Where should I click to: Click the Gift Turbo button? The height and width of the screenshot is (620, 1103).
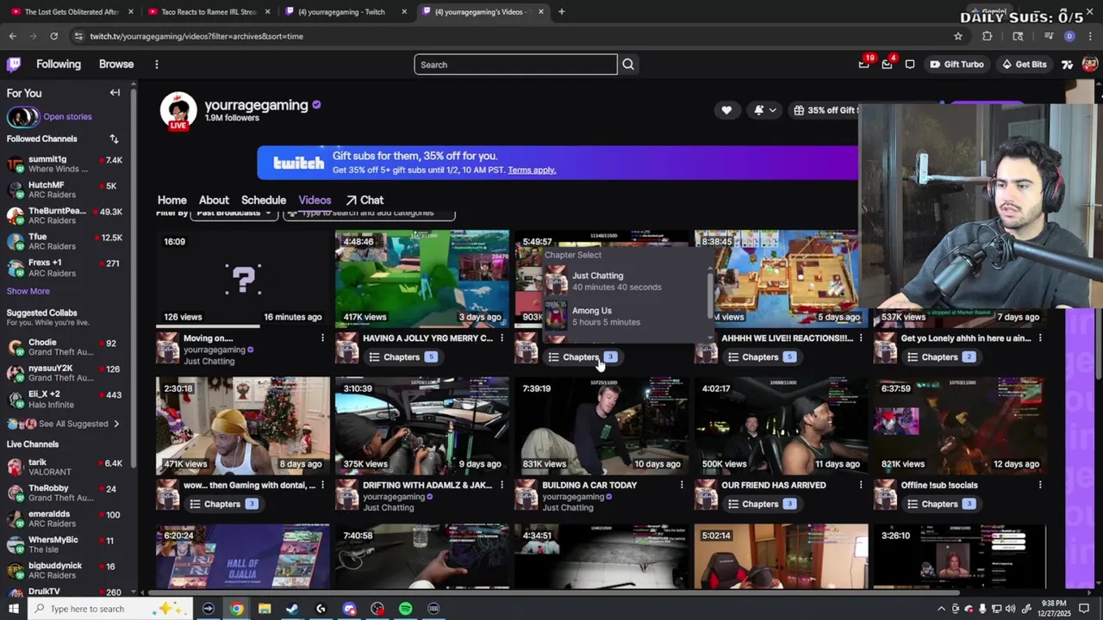tap(957, 65)
